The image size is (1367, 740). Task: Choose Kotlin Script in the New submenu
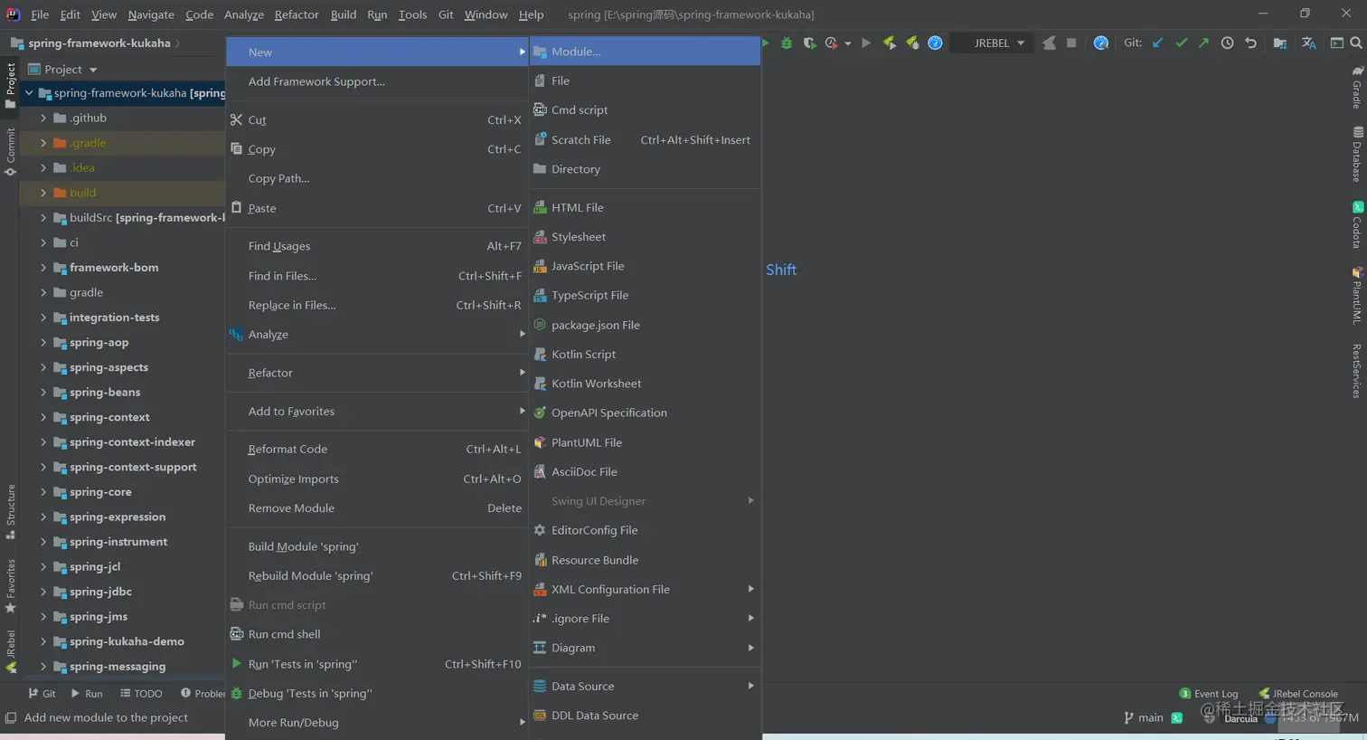(x=583, y=355)
